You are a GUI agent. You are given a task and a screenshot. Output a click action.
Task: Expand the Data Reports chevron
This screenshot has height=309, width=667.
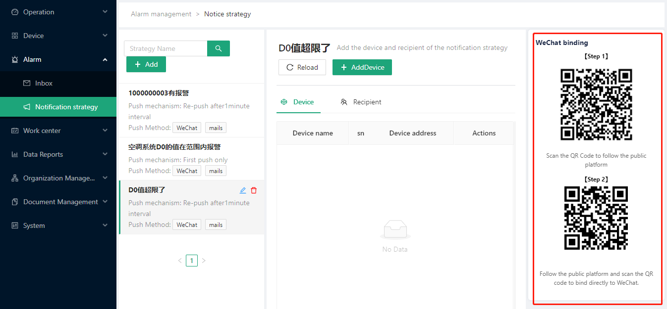(105, 154)
